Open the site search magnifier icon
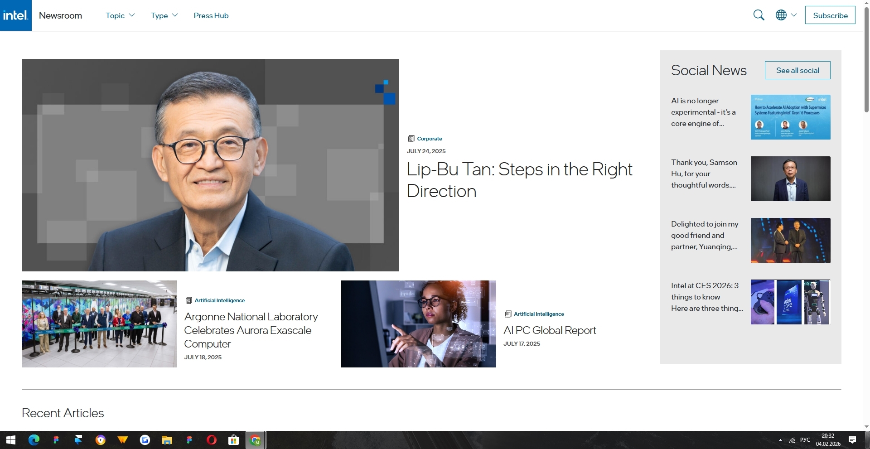 pyautogui.click(x=759, y=15)
